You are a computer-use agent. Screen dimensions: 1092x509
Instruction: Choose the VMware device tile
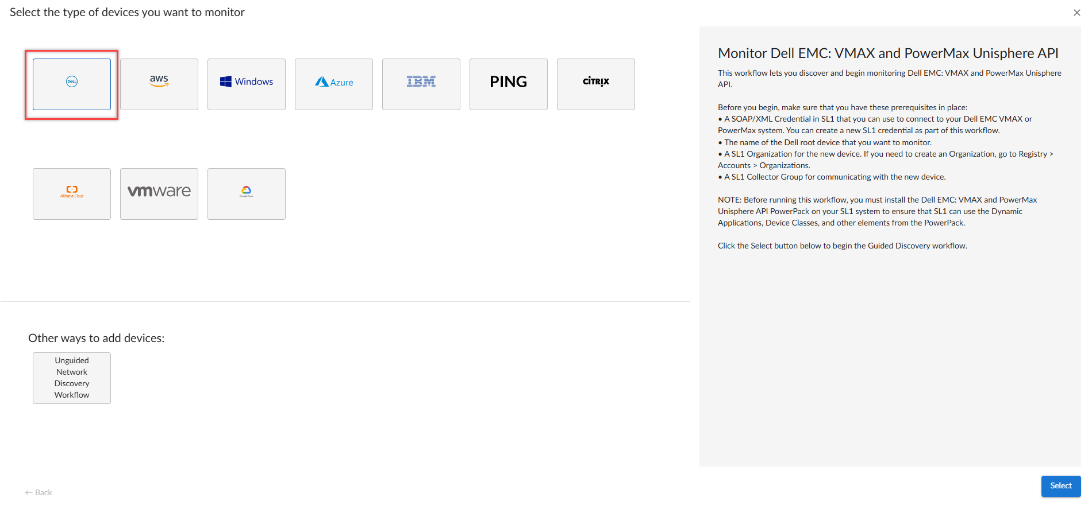coord(159,194)
